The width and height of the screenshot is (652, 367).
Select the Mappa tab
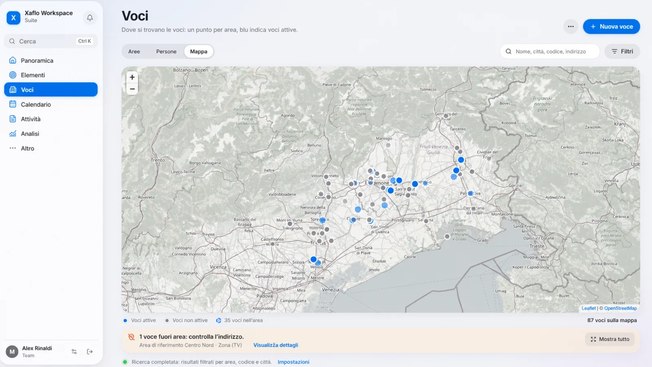[x=198, y=51]
